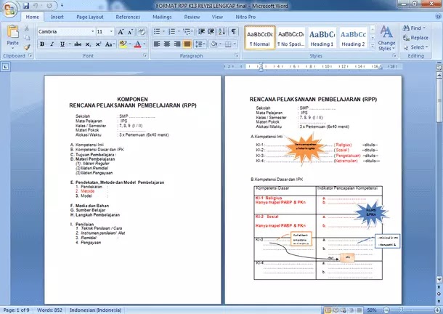The height and width of the screenshot is (314, 443).
Task: Apply the red font color
Action: 137,44
